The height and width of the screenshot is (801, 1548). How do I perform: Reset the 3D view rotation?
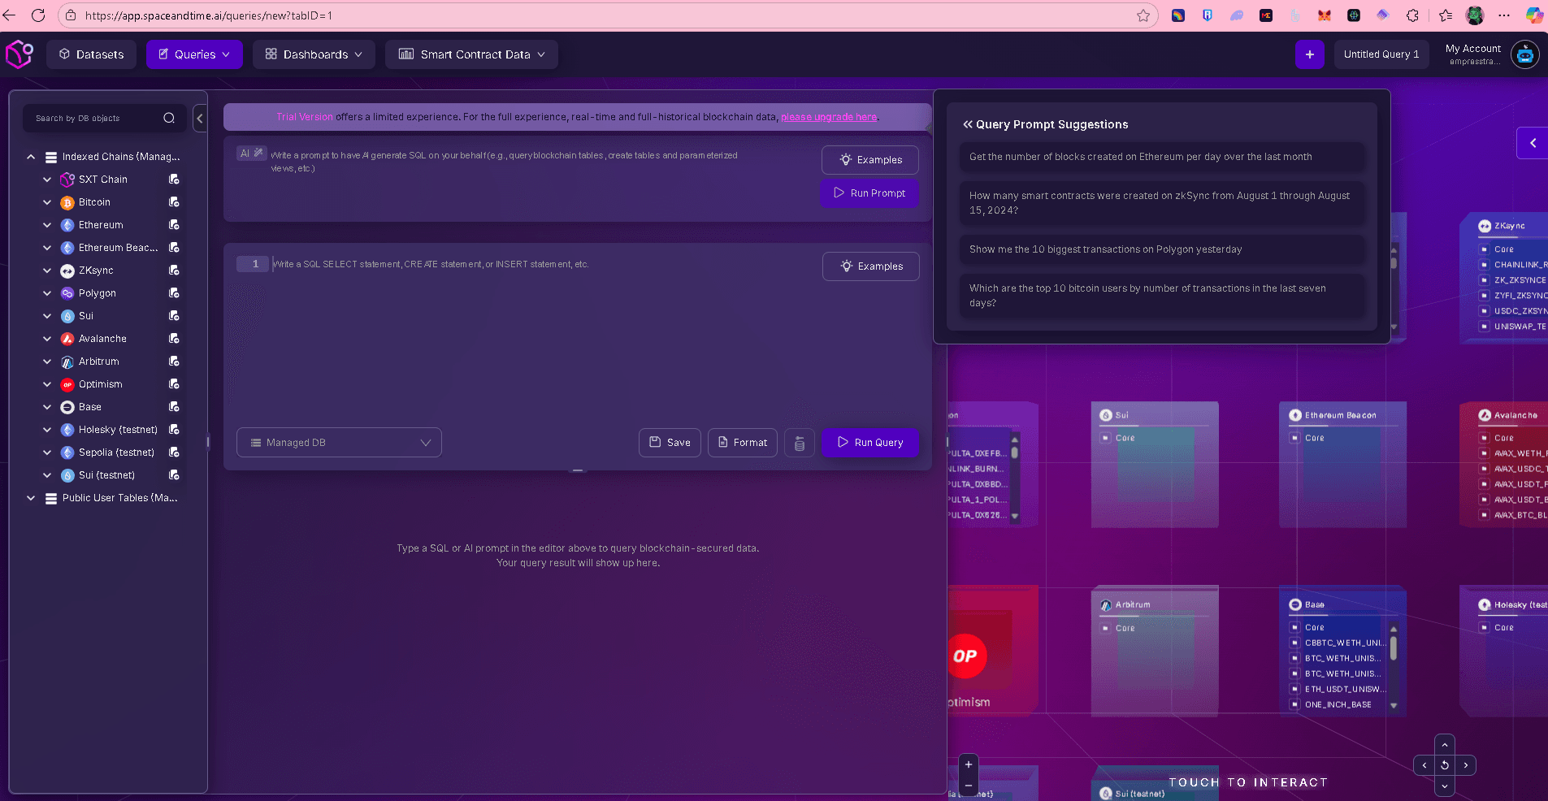[x=1445, y=765]
